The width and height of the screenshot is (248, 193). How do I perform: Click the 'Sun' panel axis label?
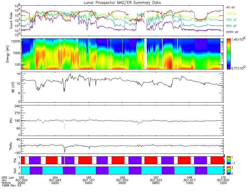point(15,171)
